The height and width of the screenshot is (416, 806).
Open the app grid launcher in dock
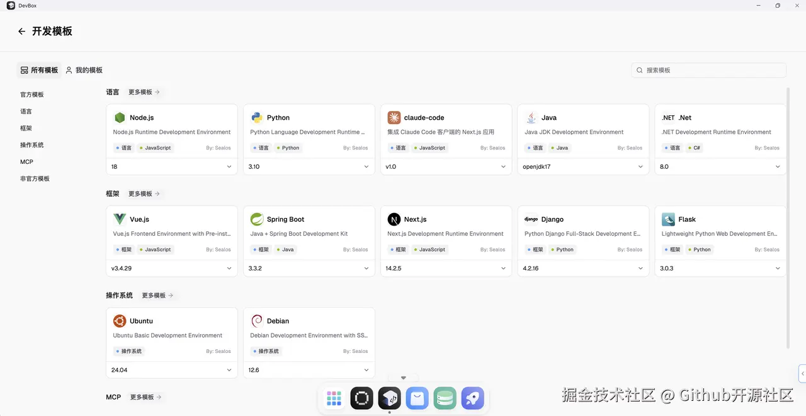click(334, 398)
